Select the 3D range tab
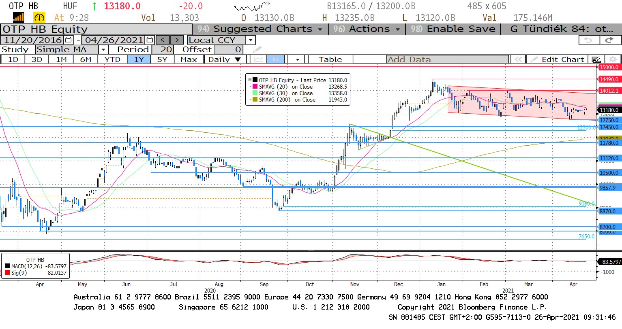622x329 pixels. click(x=37, y=59)
